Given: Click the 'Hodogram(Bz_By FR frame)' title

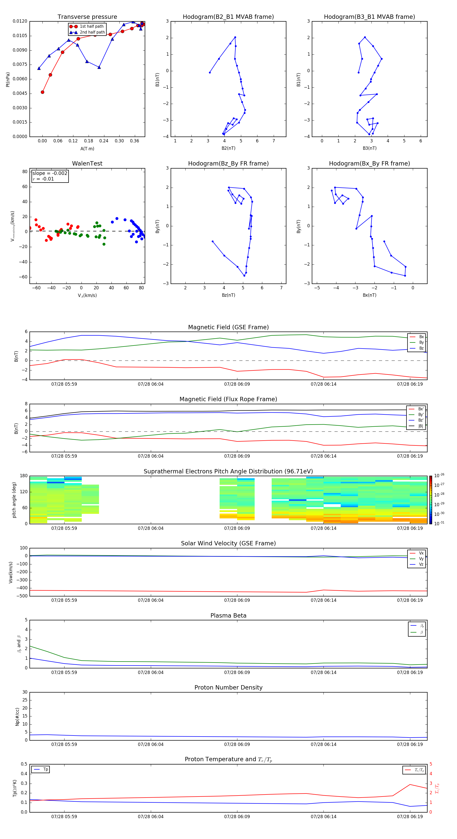Looking at the screenshot, I should tap(228, 163).
